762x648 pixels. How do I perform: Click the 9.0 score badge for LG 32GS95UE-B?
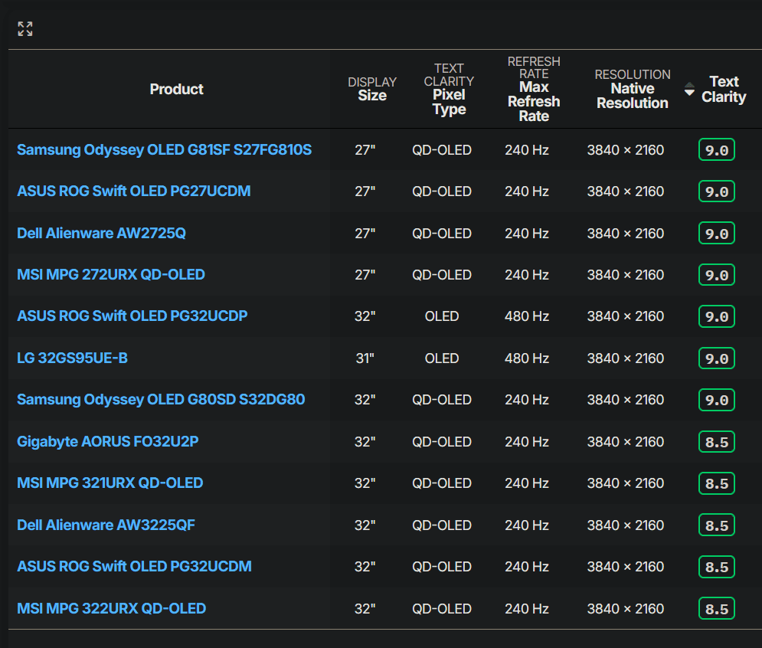(x=716, y=358)
